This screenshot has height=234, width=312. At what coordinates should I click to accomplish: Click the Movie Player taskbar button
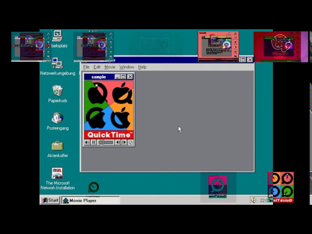pyautogui.click(x=91, y=200)
